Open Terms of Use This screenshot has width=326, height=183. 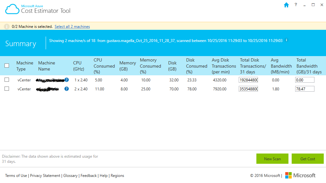(16, 176)
